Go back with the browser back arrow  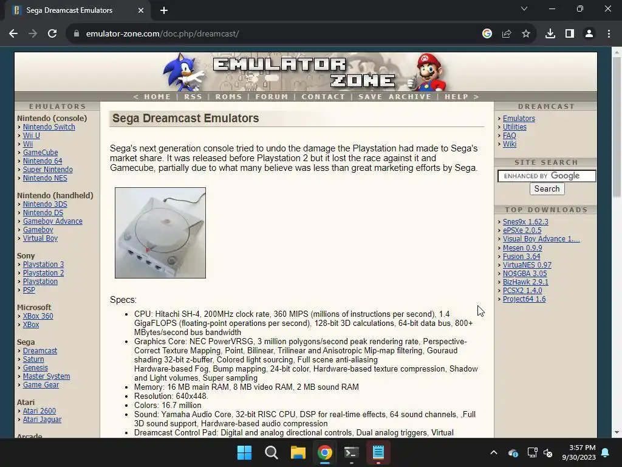[x=13, y=34]
